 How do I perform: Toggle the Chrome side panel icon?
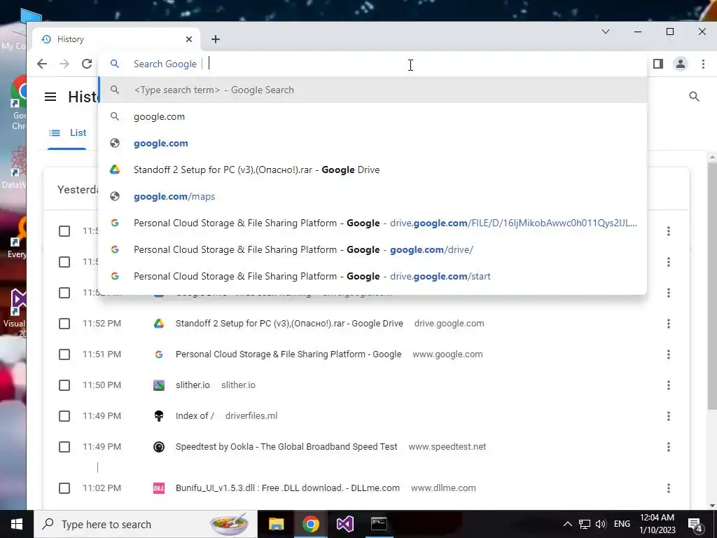coord(658,64)
